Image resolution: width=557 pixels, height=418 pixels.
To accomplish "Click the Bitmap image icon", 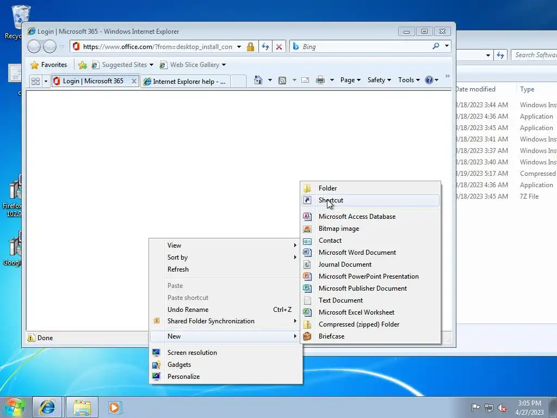I will click(x=307, y=229).
